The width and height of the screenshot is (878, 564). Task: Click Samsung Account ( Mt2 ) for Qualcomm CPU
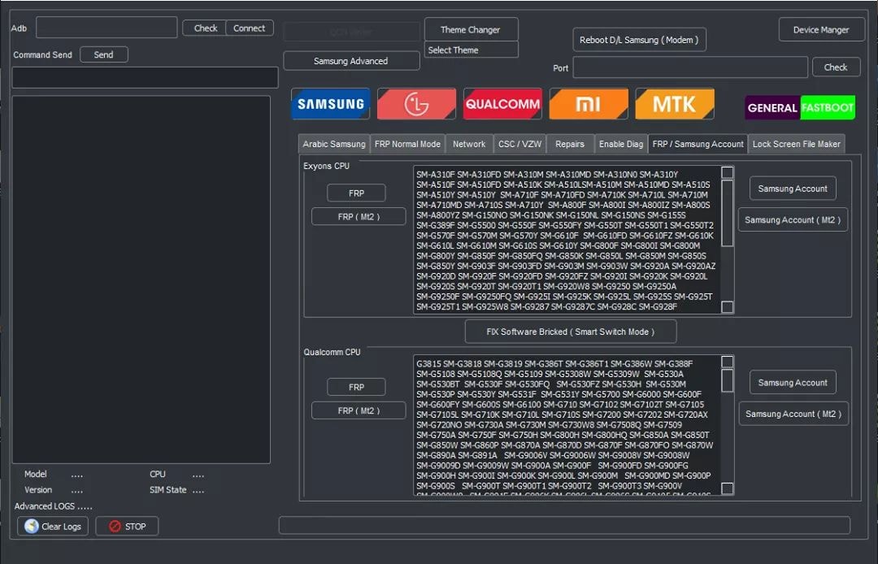click(793, 414)
